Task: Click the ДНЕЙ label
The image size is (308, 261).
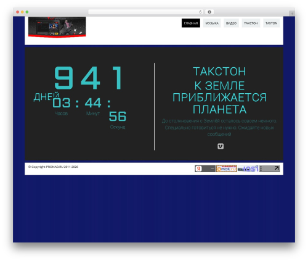Action: 46,97
